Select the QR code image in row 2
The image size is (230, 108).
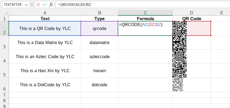click(x=179, y=28)
